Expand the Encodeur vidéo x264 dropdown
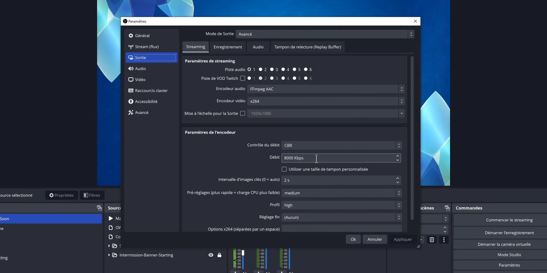 326,101
